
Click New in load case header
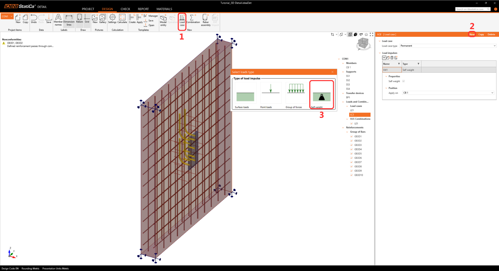point(472,34)
